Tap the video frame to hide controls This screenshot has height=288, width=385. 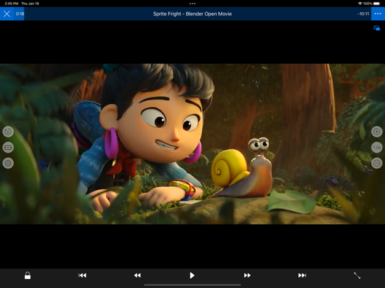tap(193, 144)
